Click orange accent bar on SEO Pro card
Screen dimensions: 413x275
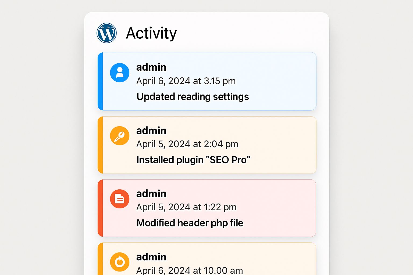100,145
